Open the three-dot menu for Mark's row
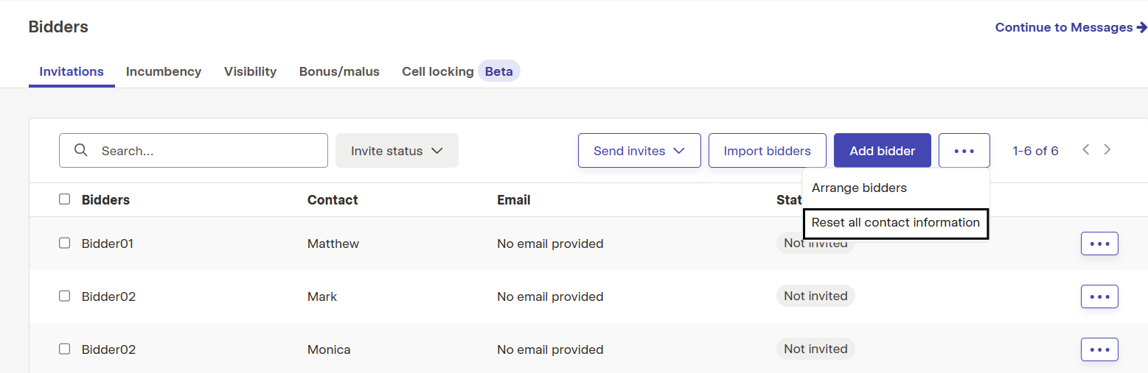The height and width of the screenshot is (373, 1148). (x=1099, y=296)
